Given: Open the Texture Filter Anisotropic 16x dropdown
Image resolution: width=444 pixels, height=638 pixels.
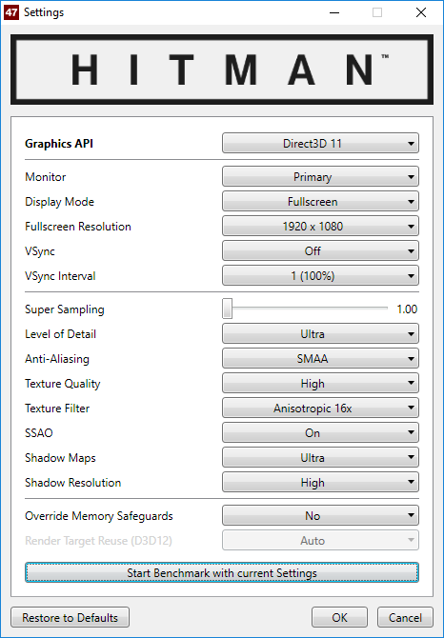Looking at the screenshot, I should click(x=320, y=409).
